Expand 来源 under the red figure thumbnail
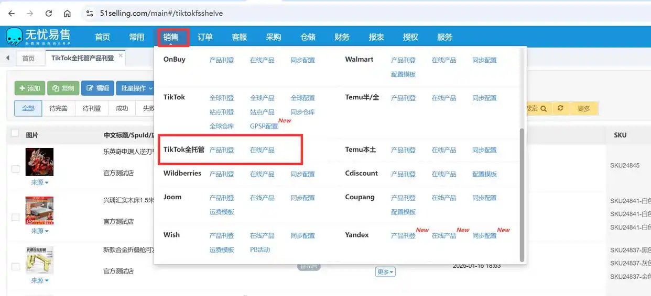Screen dimensions: 651x296 (39, 183)
